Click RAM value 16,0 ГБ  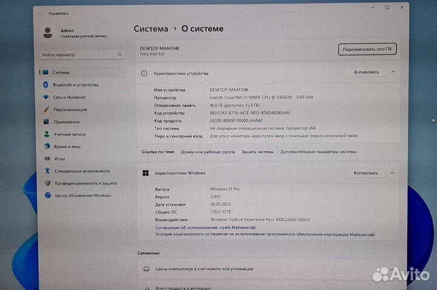tap(235, 105)
